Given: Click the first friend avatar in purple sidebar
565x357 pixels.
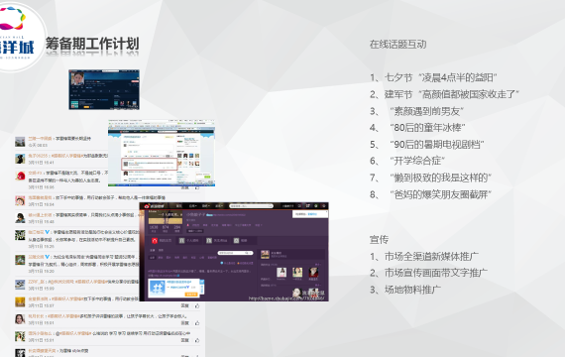Looking at the screenshot, I should 282,273.
